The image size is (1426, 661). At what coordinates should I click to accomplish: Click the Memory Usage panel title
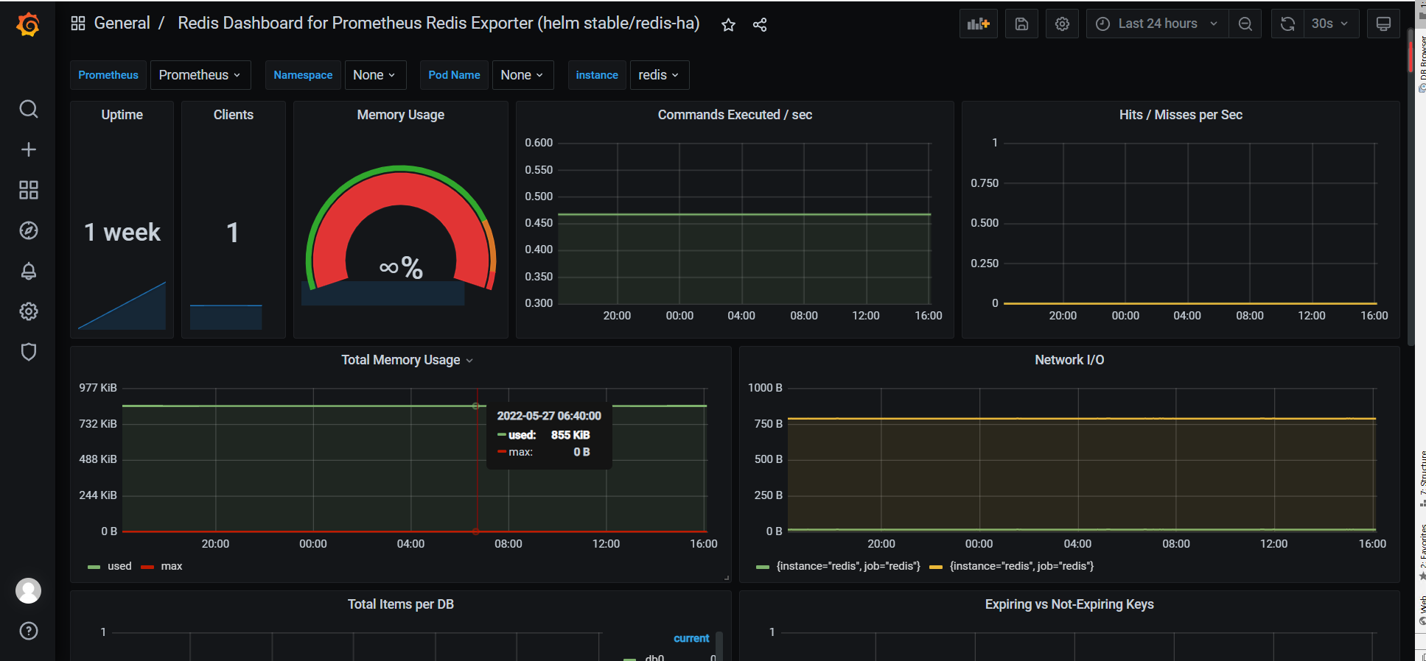tap(401, 115)
